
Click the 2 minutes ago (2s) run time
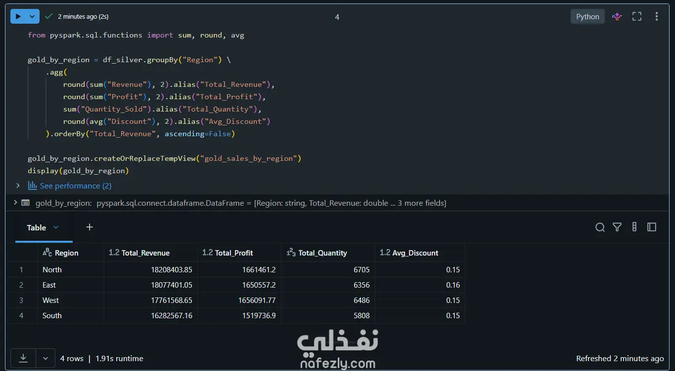(x=83, y=16)
